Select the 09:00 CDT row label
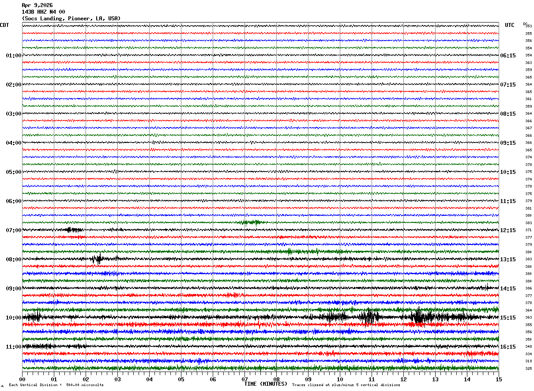 (x=14, y=289)
